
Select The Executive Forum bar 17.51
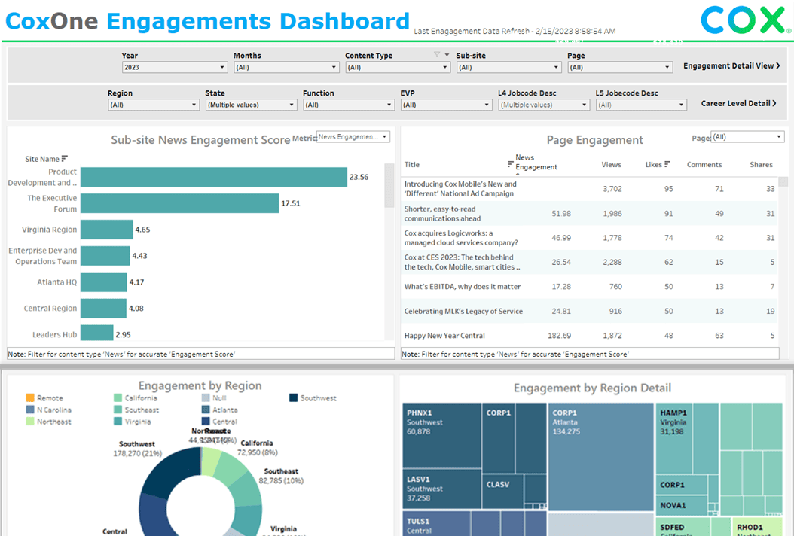pos(180,203)
